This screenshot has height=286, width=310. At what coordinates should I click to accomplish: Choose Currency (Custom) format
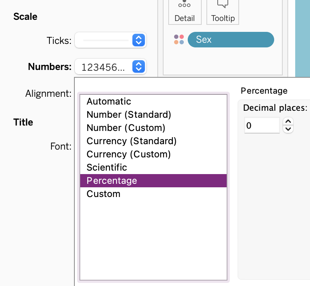129,154
